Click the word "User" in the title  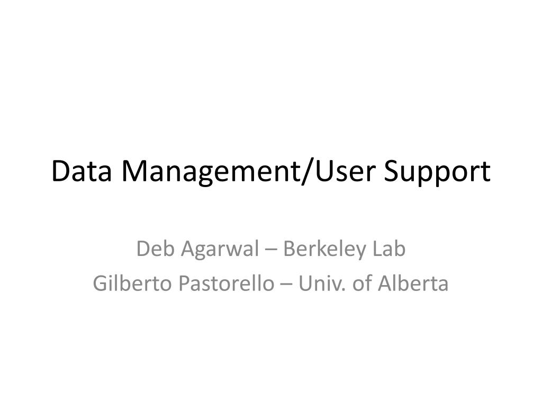pos(345,171)
